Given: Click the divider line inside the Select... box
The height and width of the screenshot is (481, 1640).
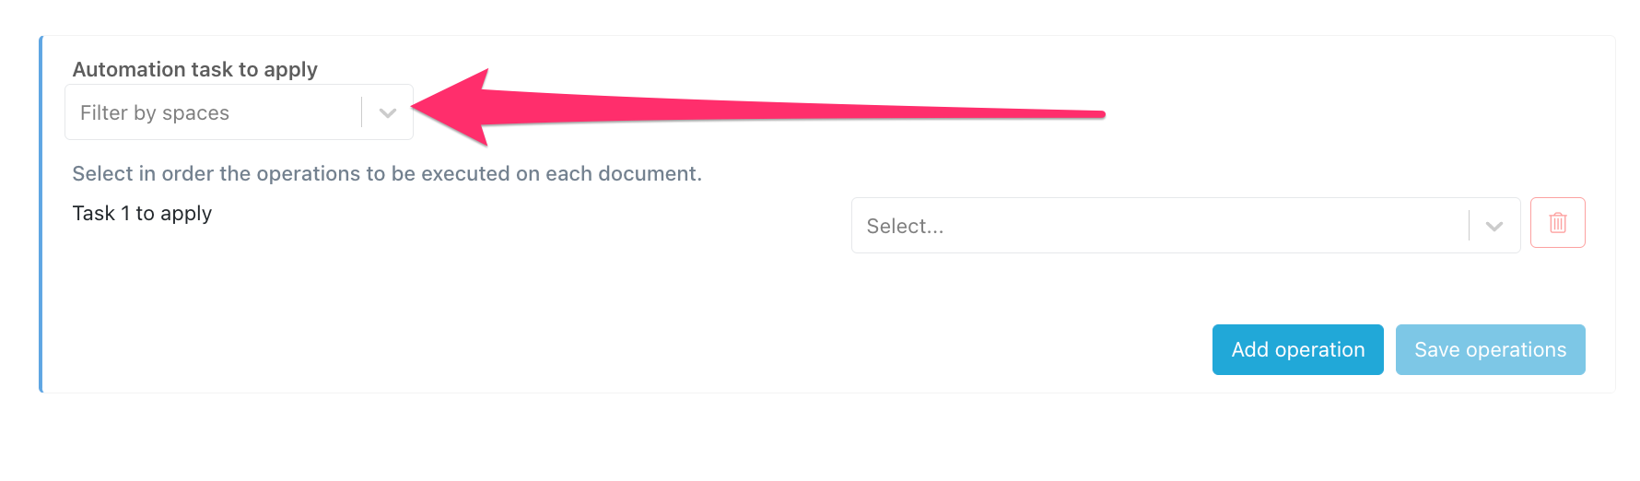Looking at the screenshot, I should 1469,226.
